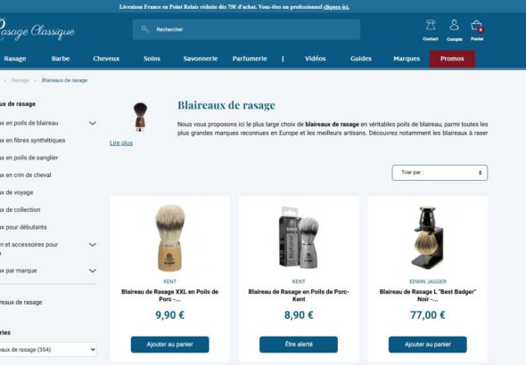
Task: Open the Trier par sort dropdown
Action: click(440, 173)
